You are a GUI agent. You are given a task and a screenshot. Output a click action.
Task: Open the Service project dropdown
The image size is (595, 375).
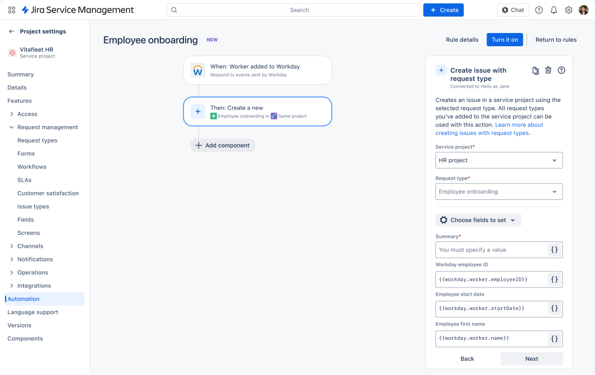pos(499,160)
